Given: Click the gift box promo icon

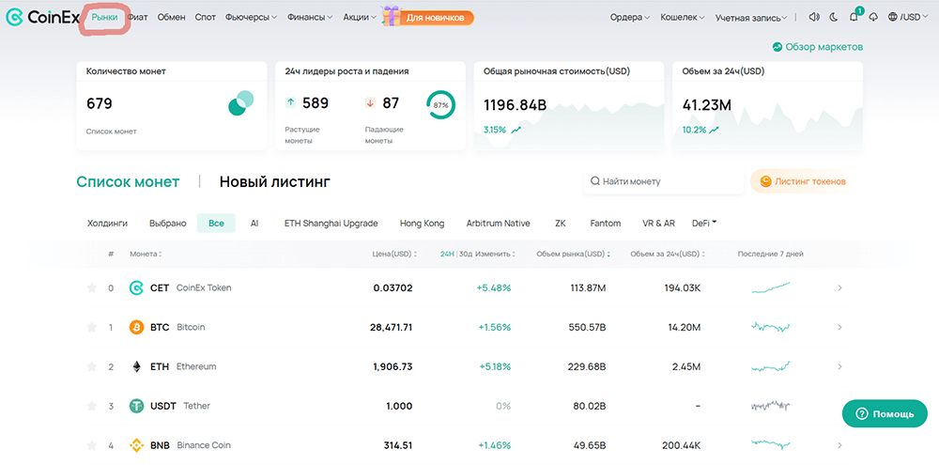Looking at the screenshot, I should click(391, 16).
